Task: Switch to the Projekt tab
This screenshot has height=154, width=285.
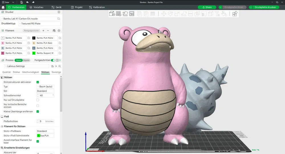Action: (77, 7)
